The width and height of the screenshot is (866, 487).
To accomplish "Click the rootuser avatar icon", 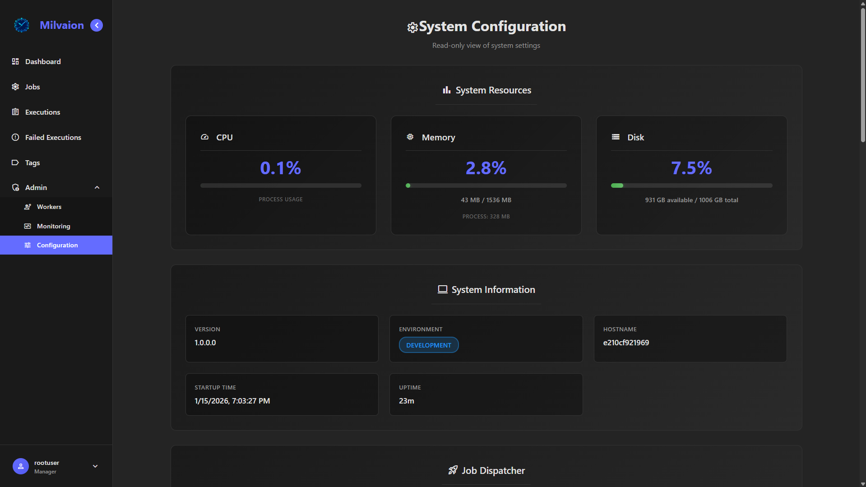I will pos(21,466).
